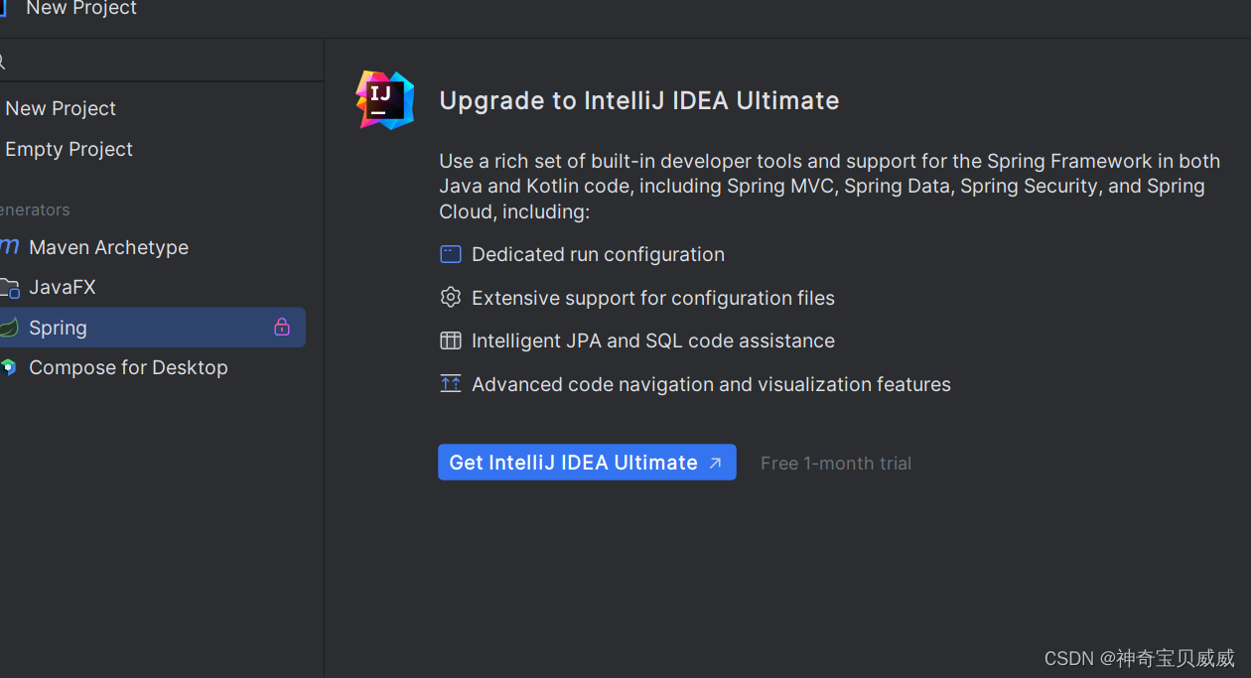Click the Spring leaf icon
Image resolution: width=1251 pixels, height=678 pixels.
[9, 328]
